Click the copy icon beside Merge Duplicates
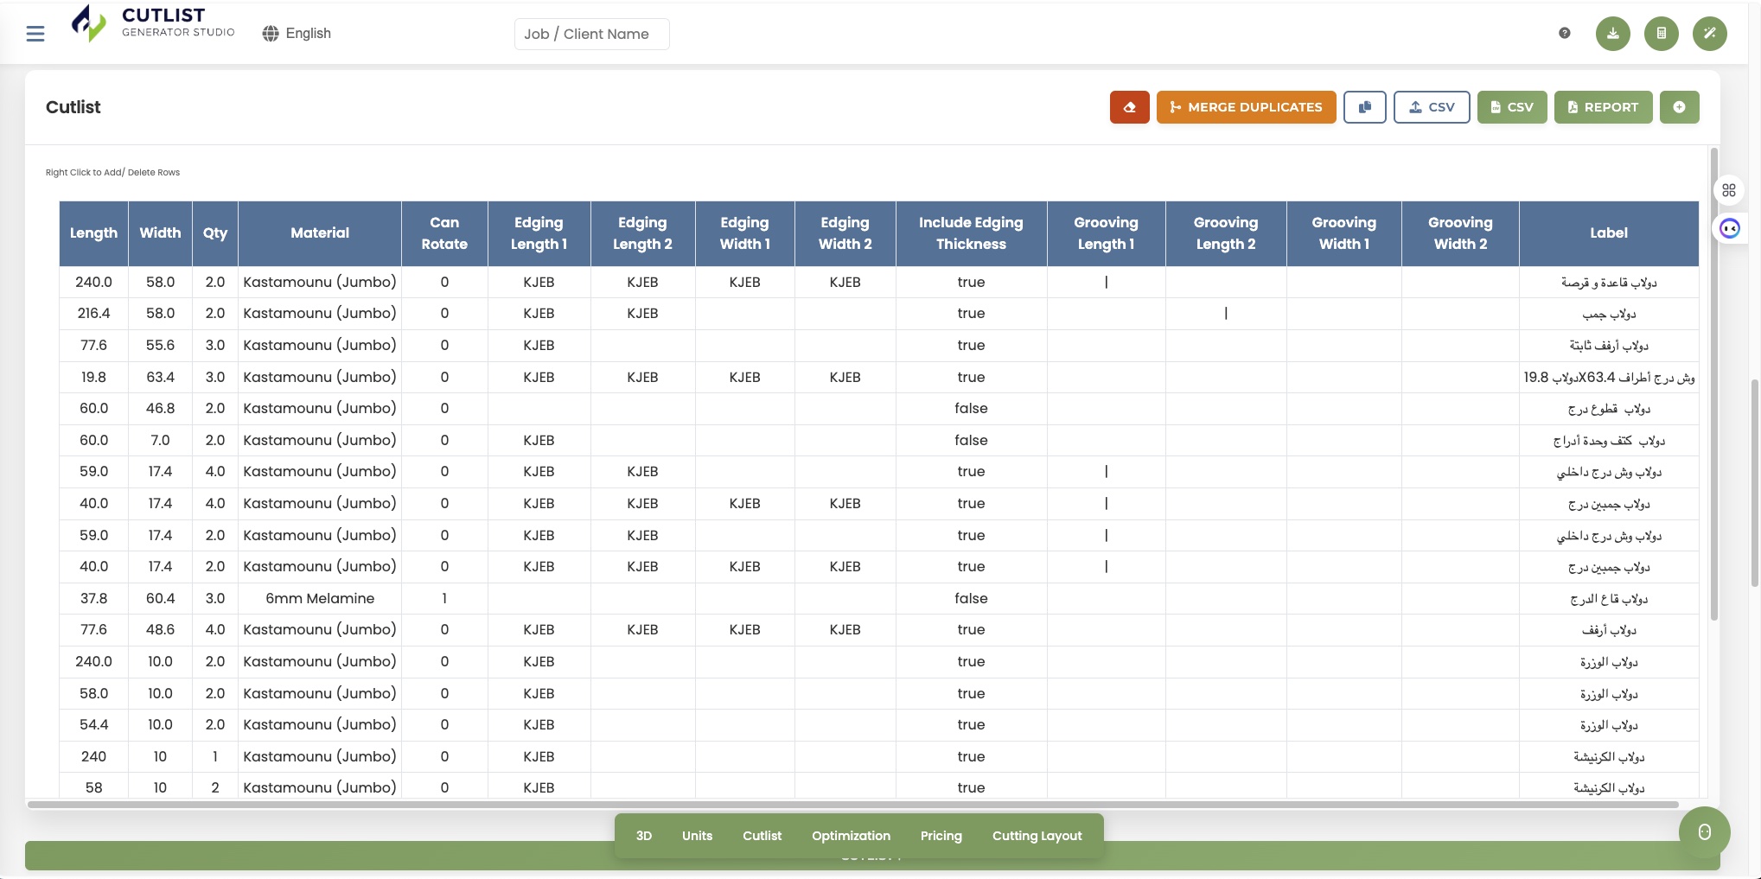Viewport: 1761px width, 879px height. 1364,107
